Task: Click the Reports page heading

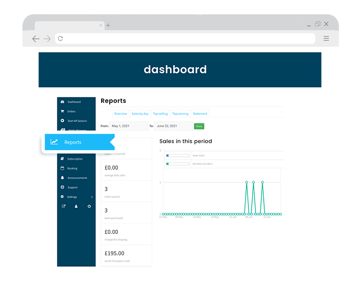Action: tap(114, 101)
